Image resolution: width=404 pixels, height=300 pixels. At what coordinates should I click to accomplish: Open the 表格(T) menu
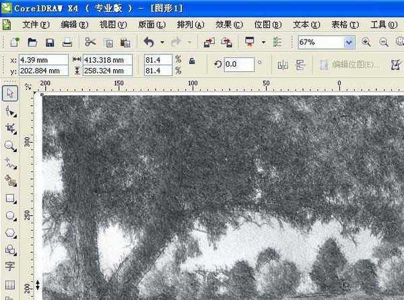coord(345,25)
